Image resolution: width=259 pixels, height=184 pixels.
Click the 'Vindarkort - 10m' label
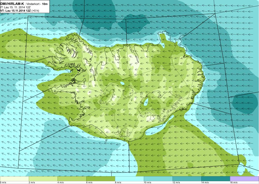(x=37, y=4)
